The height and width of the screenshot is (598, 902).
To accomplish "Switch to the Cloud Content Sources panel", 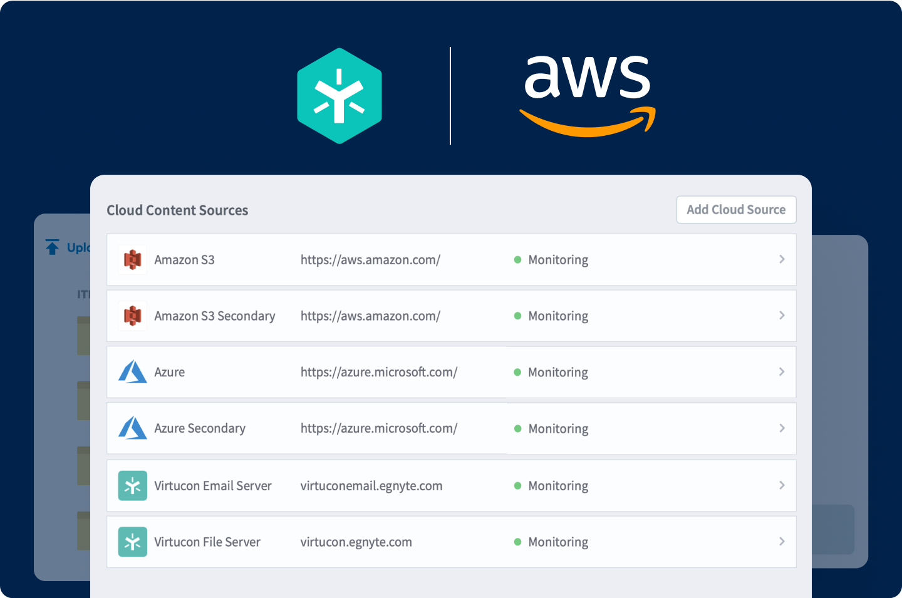I will point(177,210).
